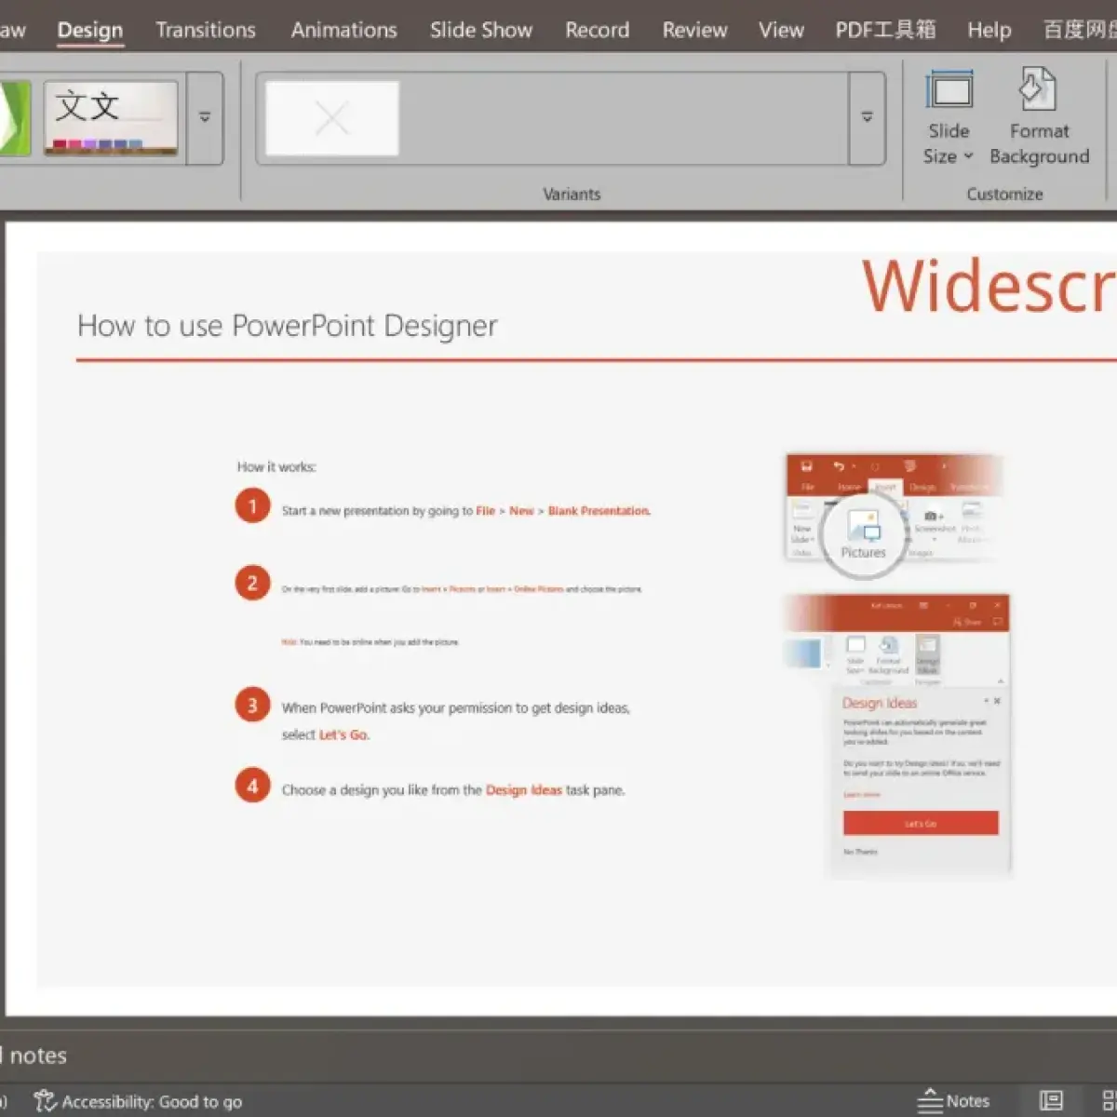Select the step 3 numbered circle
Screen dimensions: 1117x1117
tap(252, 706)
